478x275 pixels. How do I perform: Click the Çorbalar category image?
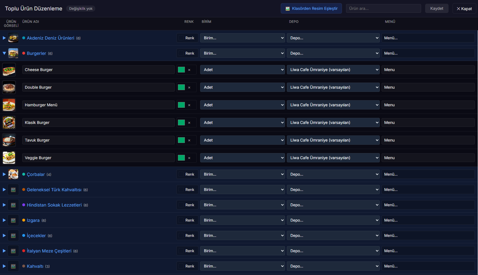point(13,174)
